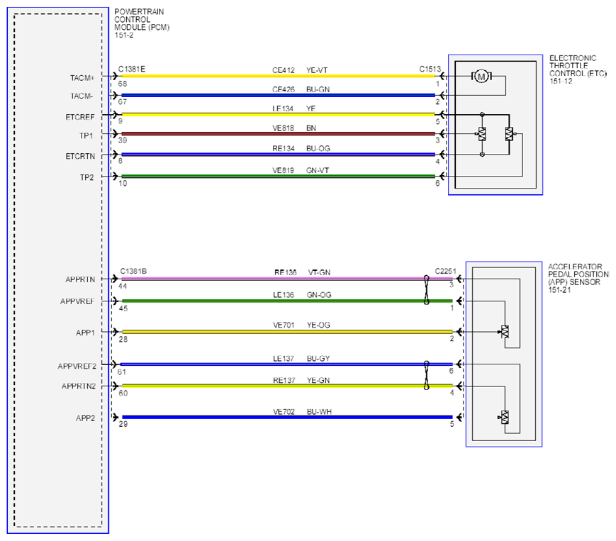Click the YE-OG wire color code

point(318,325)
